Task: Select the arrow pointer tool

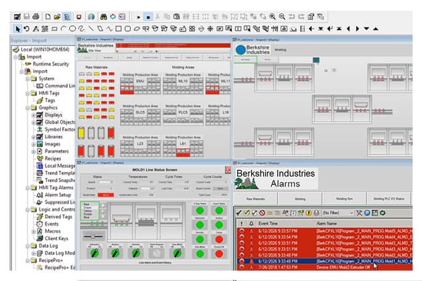Action: [18, 28]
